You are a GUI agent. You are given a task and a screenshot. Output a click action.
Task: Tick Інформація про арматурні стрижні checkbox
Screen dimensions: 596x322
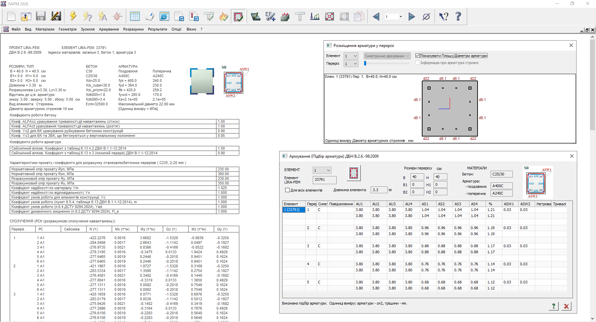tap(418, 63)
